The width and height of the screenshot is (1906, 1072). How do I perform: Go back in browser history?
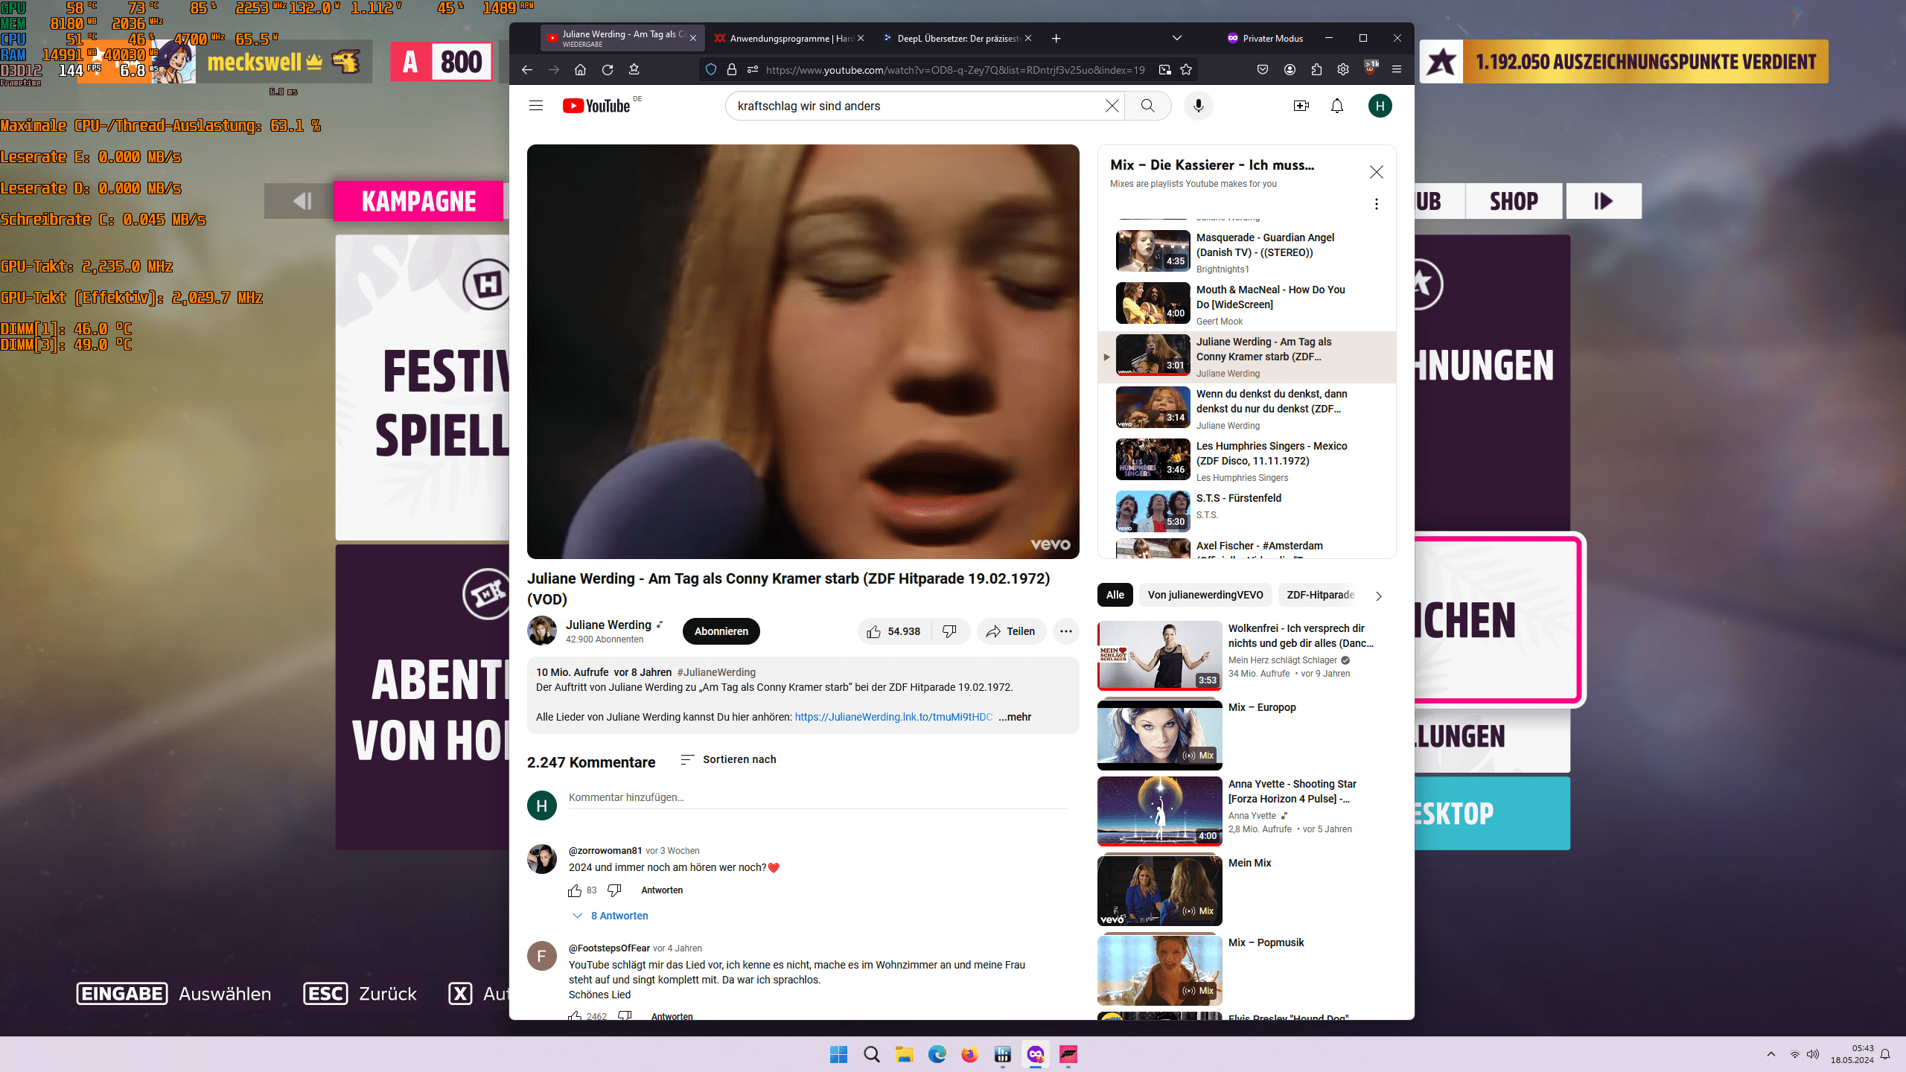527,70
